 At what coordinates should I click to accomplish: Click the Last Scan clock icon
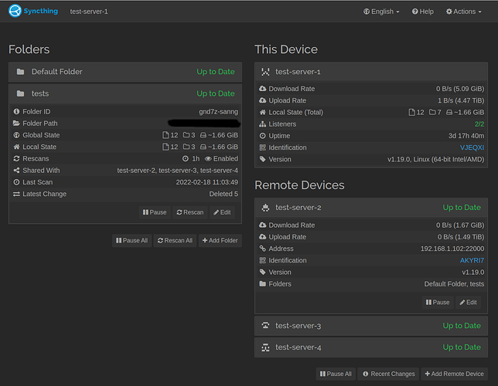(x=16, y=182)
